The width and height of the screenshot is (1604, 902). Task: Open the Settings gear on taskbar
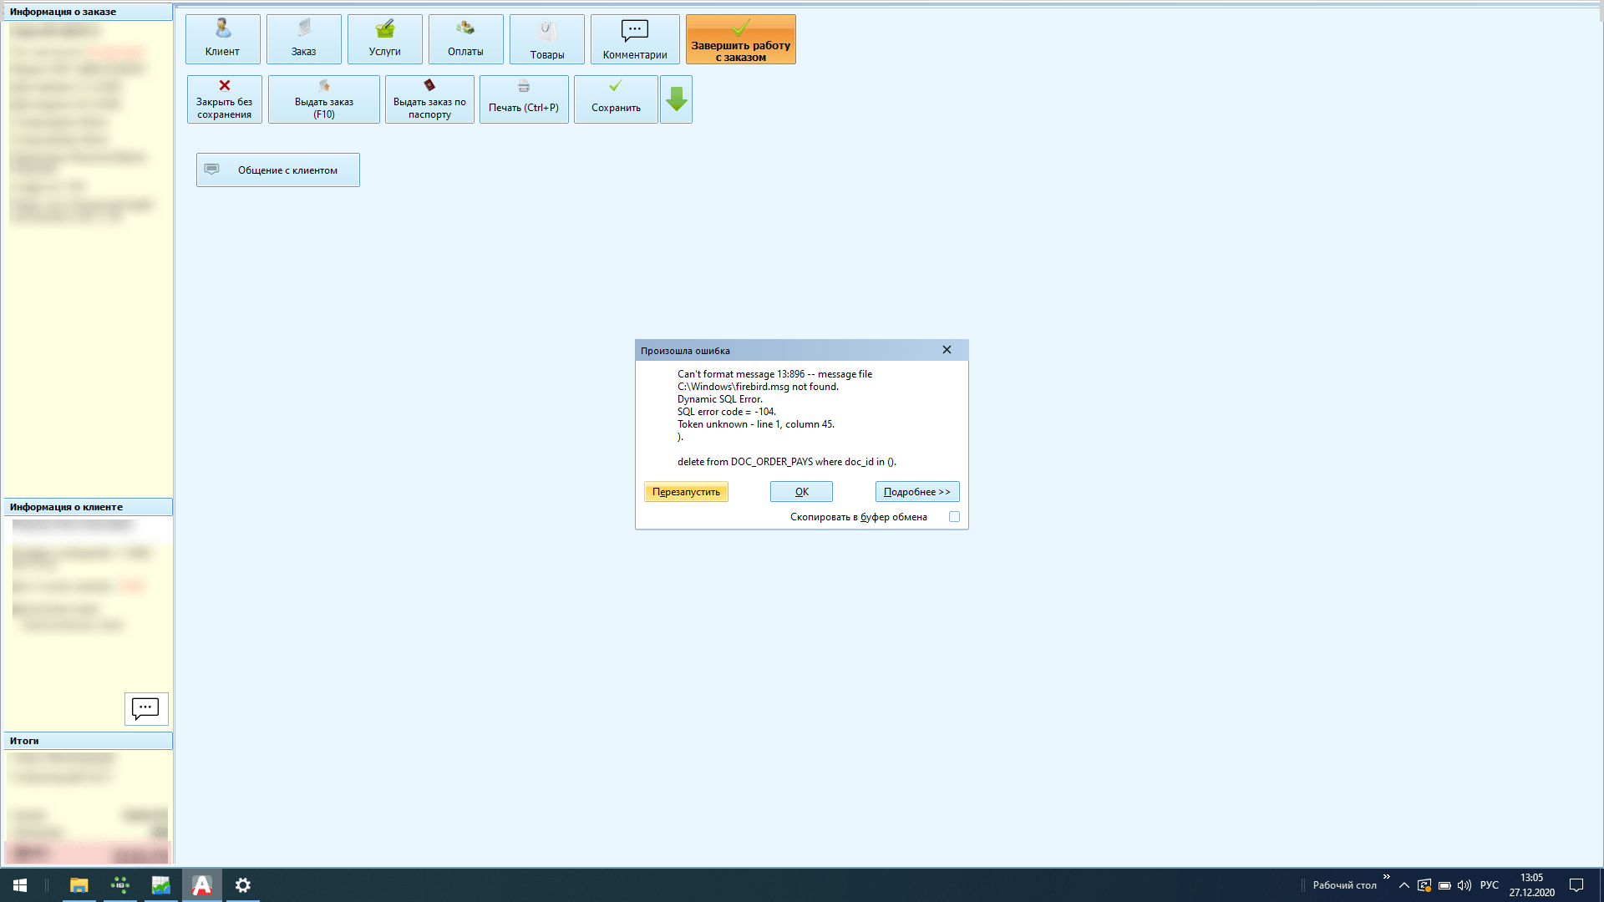[x=243, y=885]
